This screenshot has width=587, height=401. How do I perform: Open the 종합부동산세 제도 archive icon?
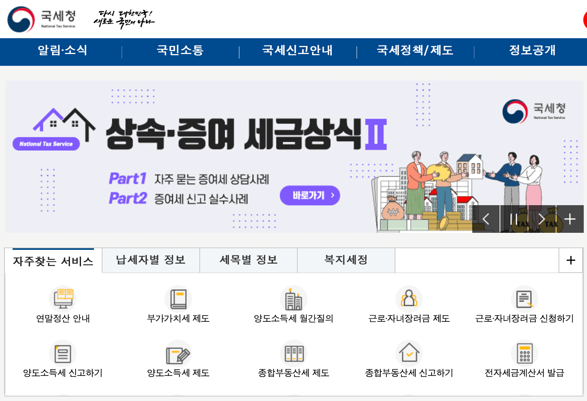178,353
